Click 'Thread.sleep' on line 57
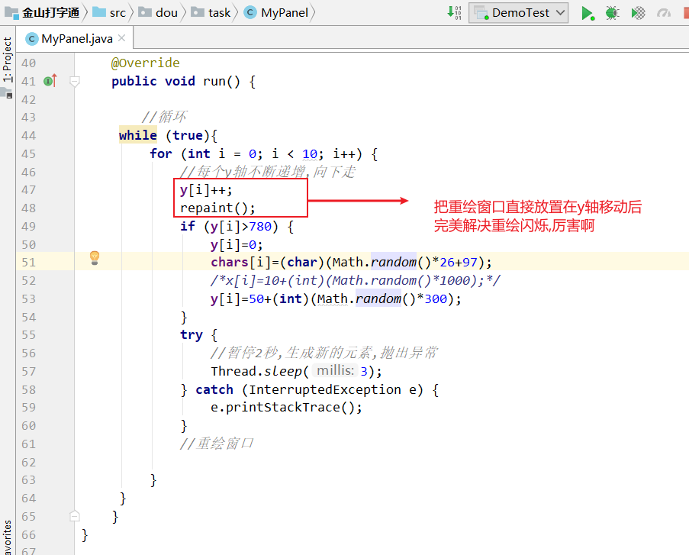This screenshot has height=555, width=689. [256, 371]
